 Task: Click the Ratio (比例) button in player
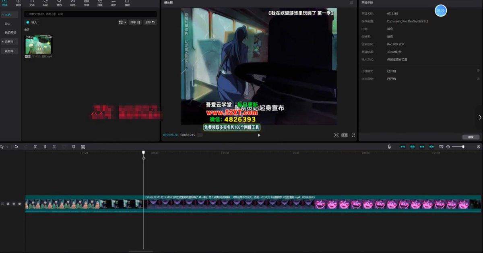(345, 135)
